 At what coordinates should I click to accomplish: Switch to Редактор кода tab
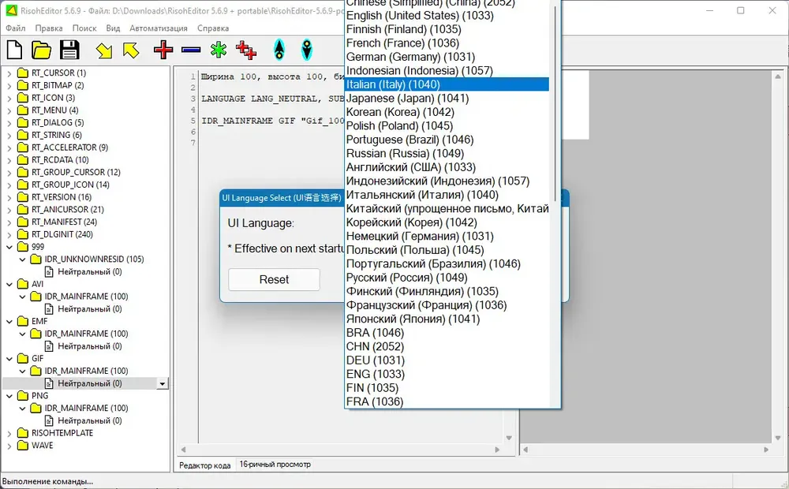205,465
